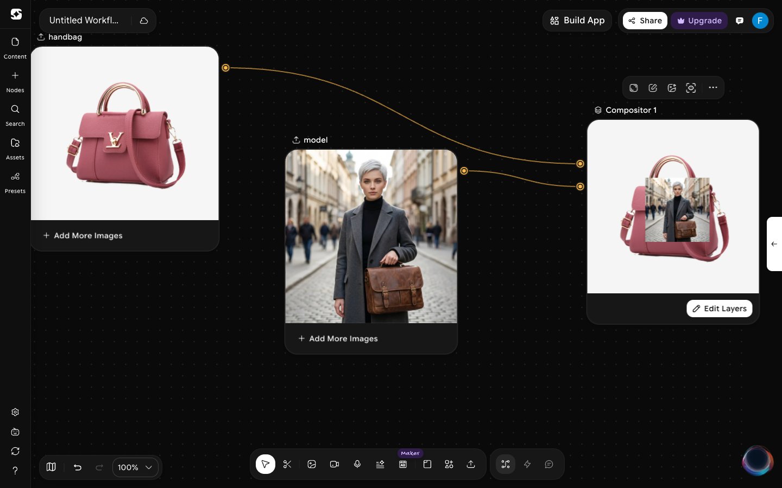This screenshot has width=782, height=488.
Task: Open the messages icon near Upgrade
Action: pos(740,21)
